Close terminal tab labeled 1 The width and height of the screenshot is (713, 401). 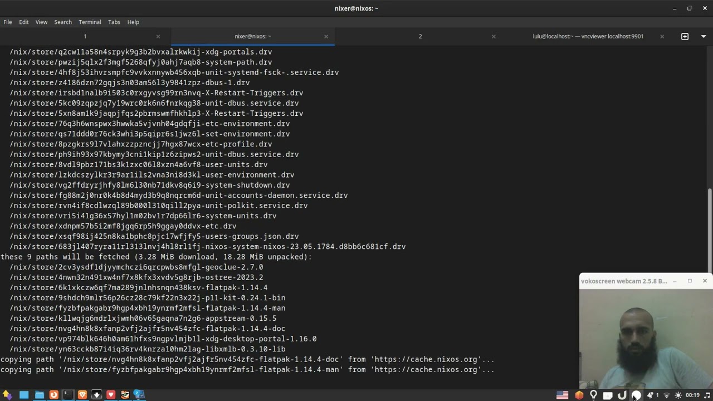pos(158,36)
